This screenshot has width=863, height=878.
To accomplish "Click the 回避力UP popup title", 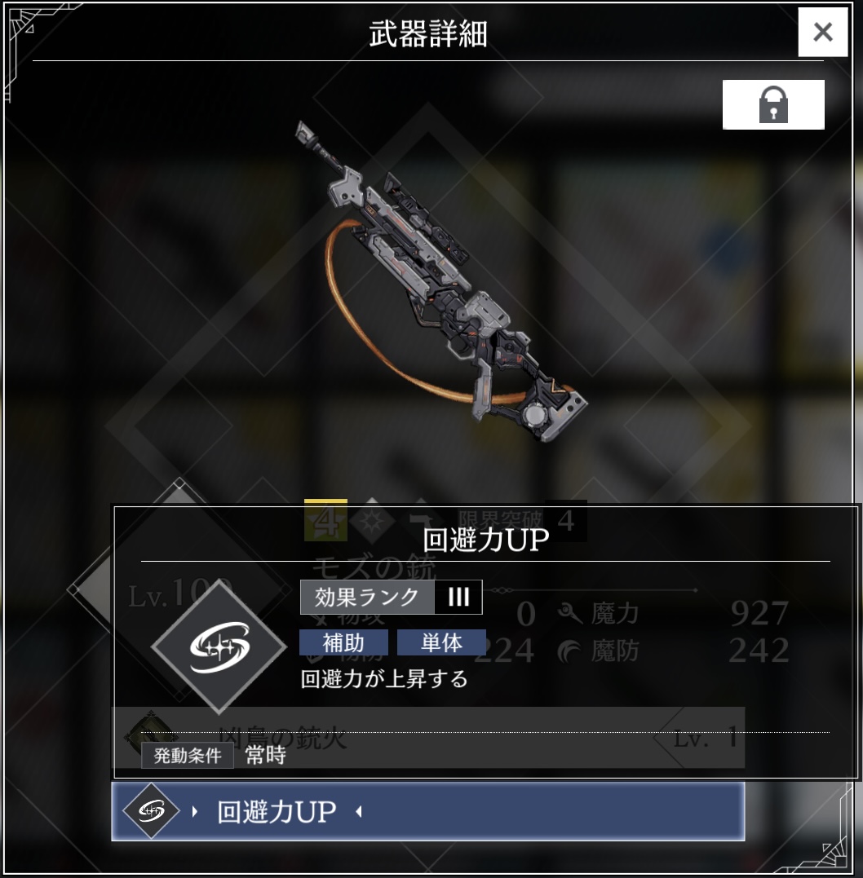I will pos(485,539).
